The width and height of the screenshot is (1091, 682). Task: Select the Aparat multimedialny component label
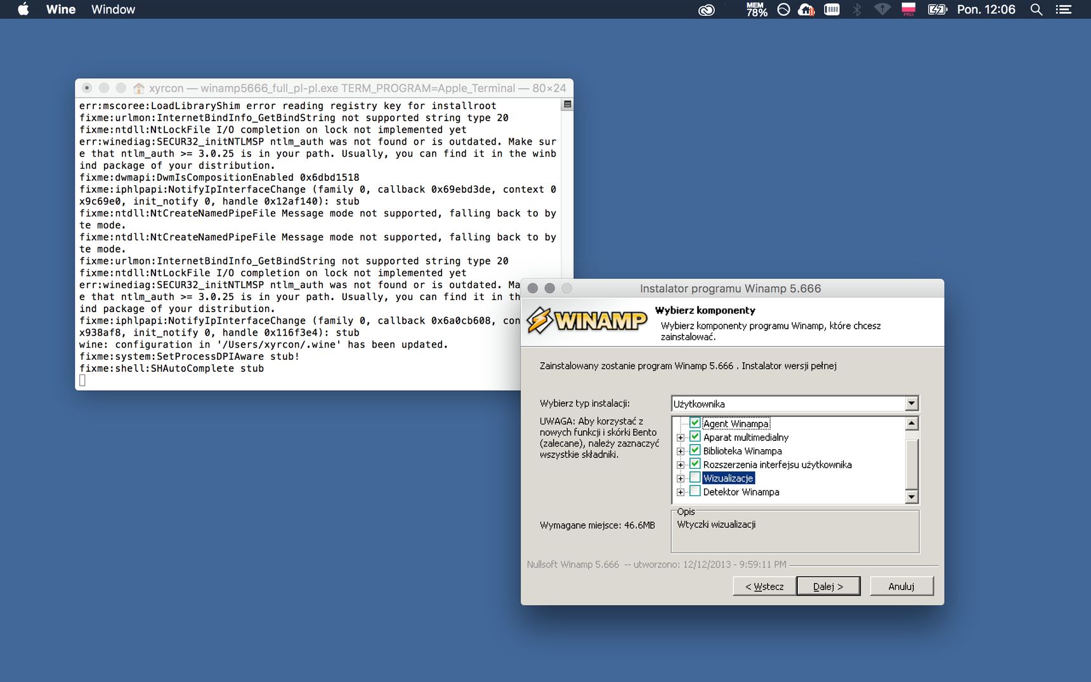(746, 438)
